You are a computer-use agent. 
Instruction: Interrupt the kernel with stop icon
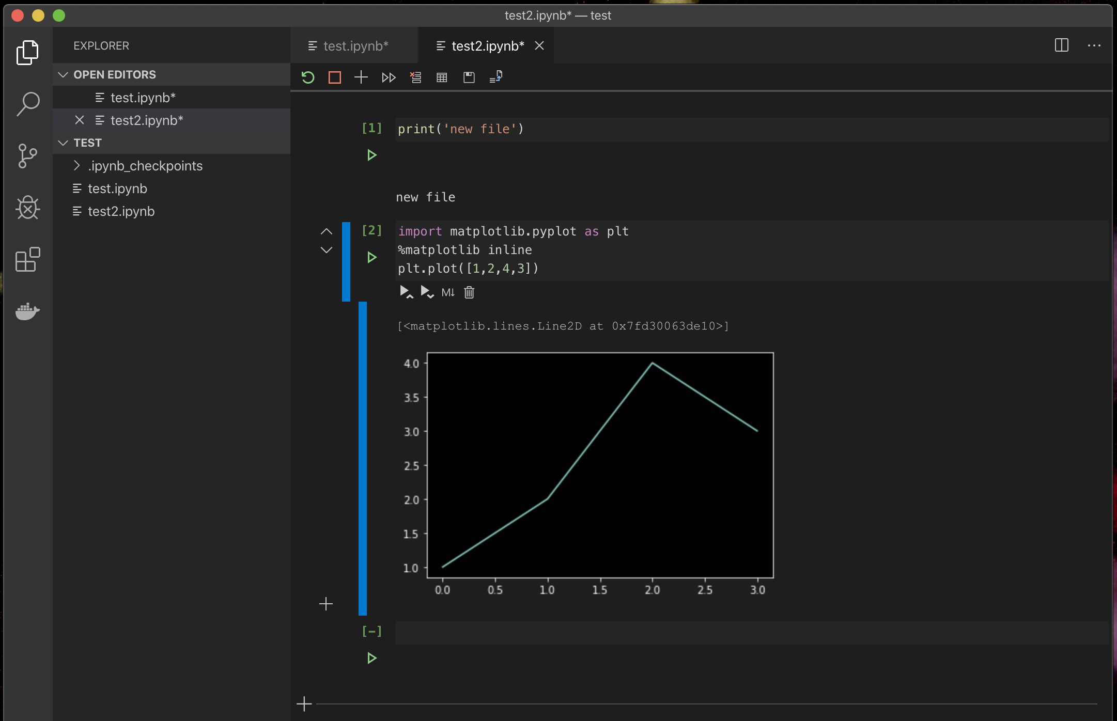click(335, 77)
